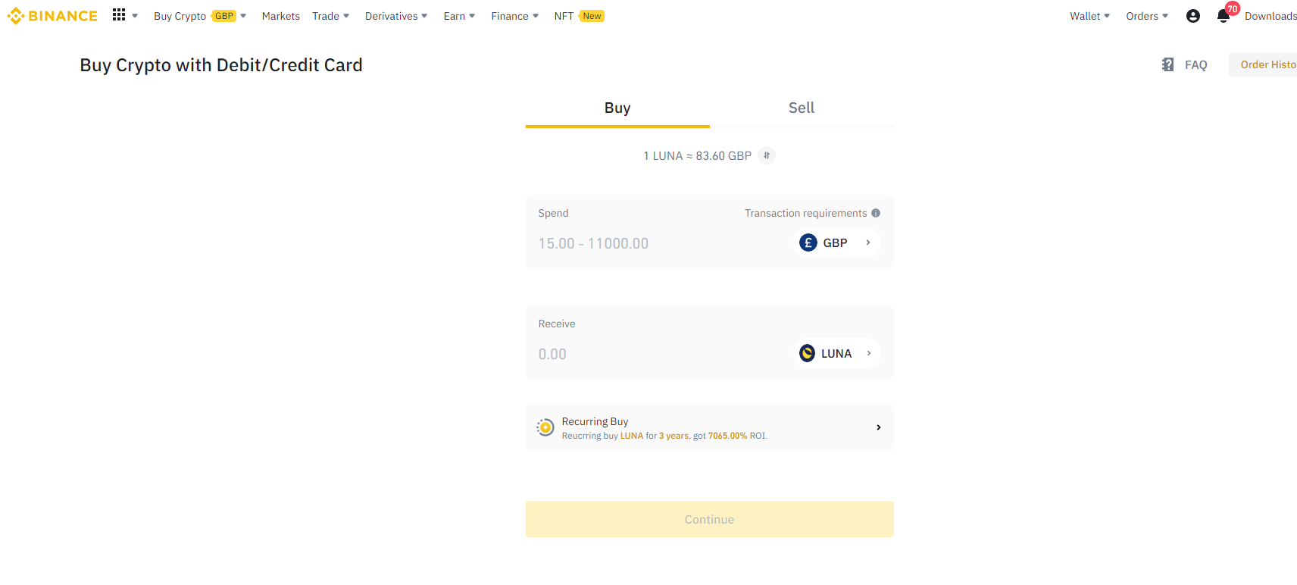1297x585 pixels.
Task: Swap the LUNA/GBP rate direction icon
Action: pyautogui.click(x=767, y=155)
